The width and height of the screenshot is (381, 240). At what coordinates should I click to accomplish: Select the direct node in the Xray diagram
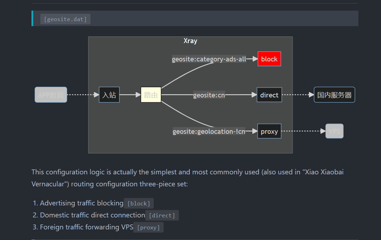(x=269, y=95)
